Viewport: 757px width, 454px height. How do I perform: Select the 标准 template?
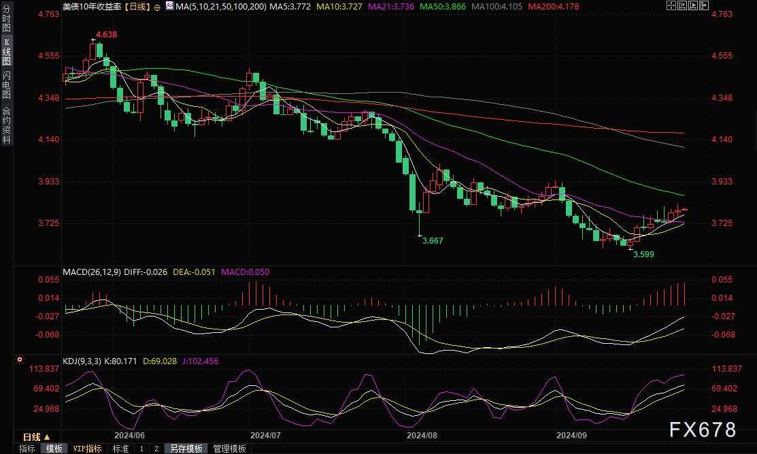point(120,449)
